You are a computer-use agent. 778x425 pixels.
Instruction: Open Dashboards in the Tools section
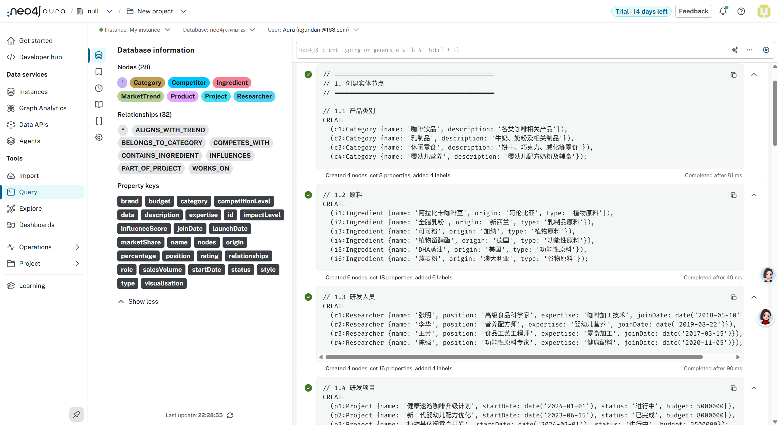click(36, 225)
